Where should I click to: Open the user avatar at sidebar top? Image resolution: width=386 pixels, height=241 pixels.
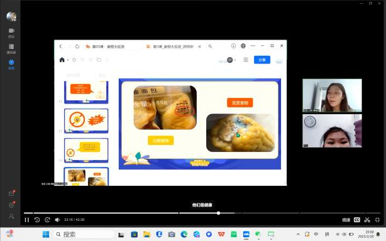[x=11, y=16]
